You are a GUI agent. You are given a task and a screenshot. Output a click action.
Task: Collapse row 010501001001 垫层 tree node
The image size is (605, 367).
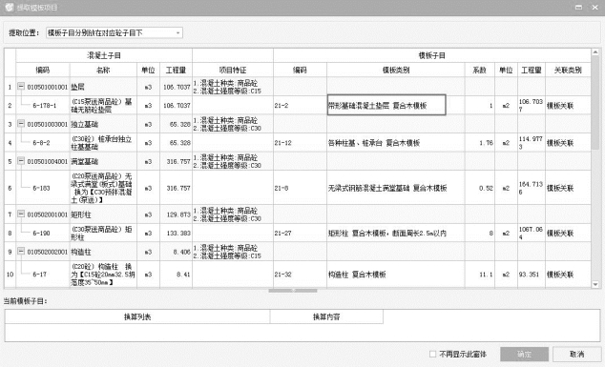coord(21,87)
